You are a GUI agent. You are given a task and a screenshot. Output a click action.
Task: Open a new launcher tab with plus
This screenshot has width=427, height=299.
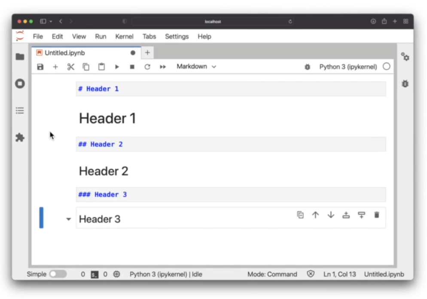[147, 53]
